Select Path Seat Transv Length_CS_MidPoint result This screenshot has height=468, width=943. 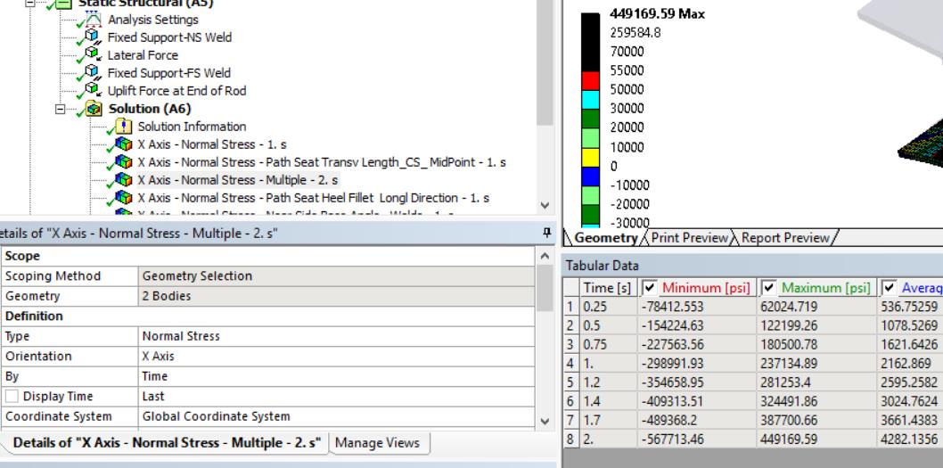322,162
